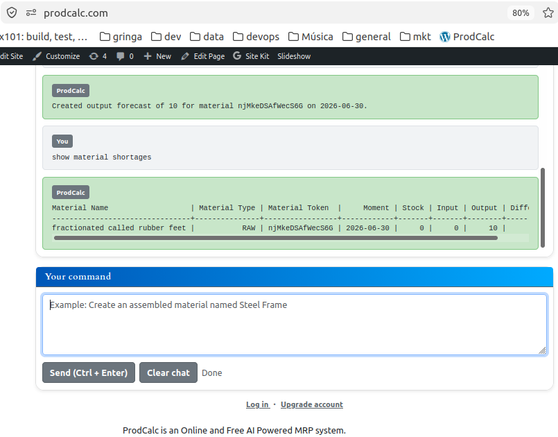Open the gringa bookmarks folder
Image resolution: width=558 pixels, height=437 pixels.
pyautogui.click(x=121, y=37)
